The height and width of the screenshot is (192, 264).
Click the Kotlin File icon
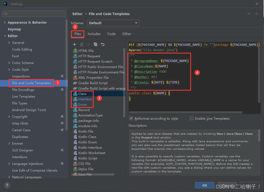pyautogui.click(x=75, y=131)
